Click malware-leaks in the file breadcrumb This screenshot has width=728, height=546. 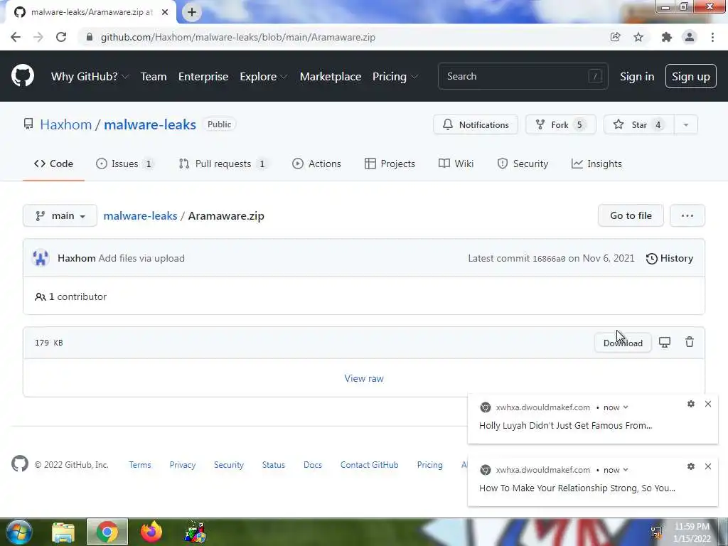(x=140, y=216)
